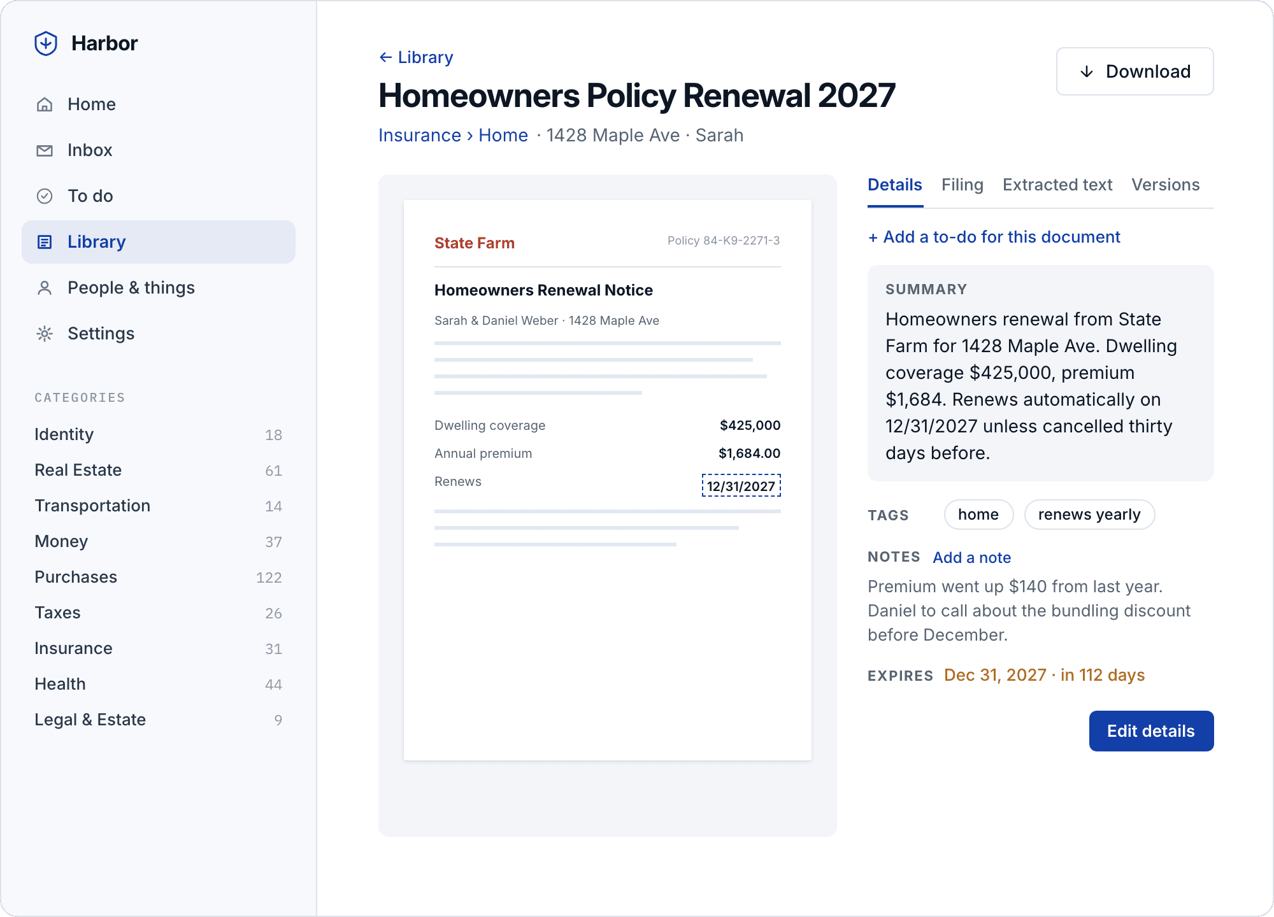Click the summary text box
The image size is (1274, 917).
click(x=1041, y=373)
